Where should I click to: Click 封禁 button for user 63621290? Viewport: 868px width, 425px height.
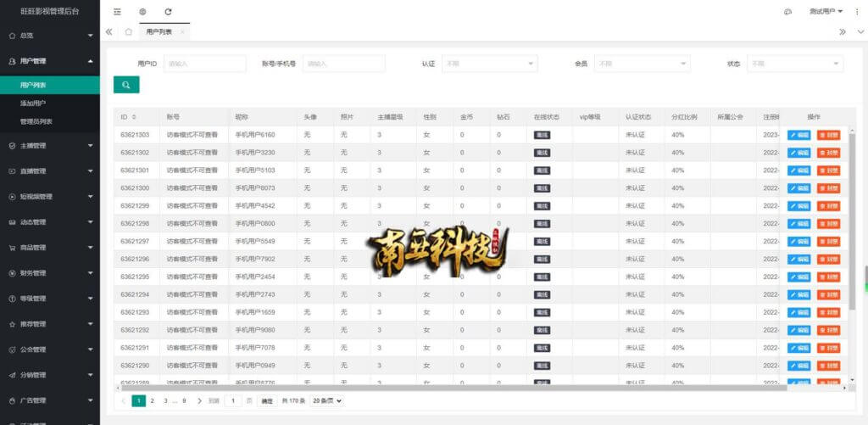[829, 366]
